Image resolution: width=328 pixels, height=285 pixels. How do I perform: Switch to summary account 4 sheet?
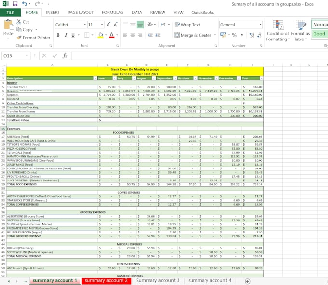point(210,280)
